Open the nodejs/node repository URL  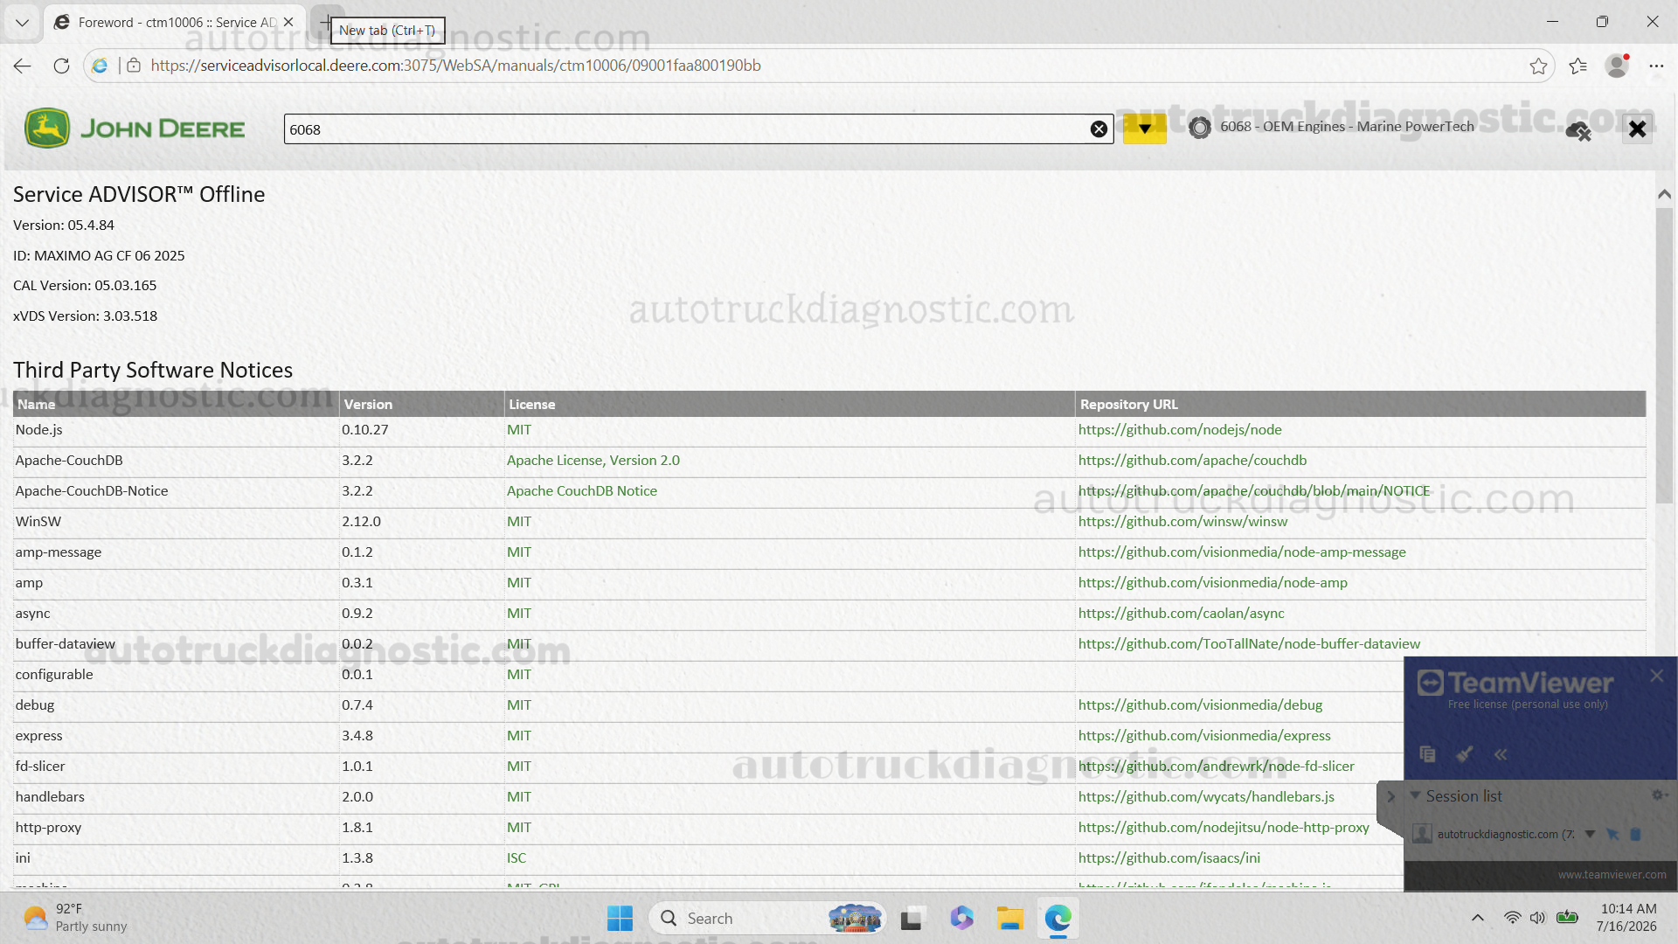(1180, 430)
